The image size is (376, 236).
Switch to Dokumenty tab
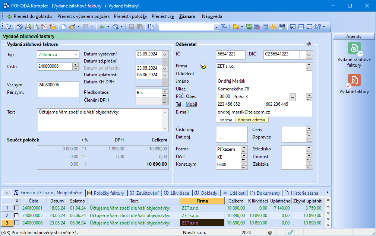tap(265, 193)
